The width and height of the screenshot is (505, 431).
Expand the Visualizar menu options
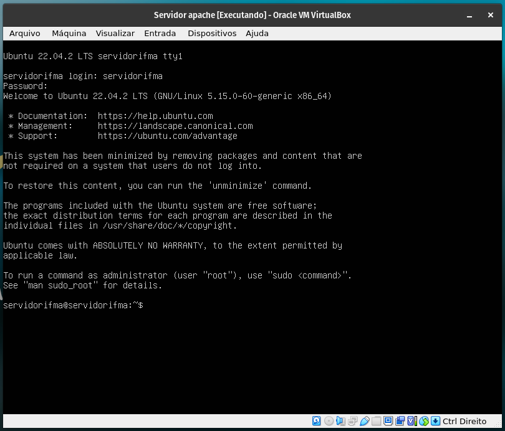115,34
